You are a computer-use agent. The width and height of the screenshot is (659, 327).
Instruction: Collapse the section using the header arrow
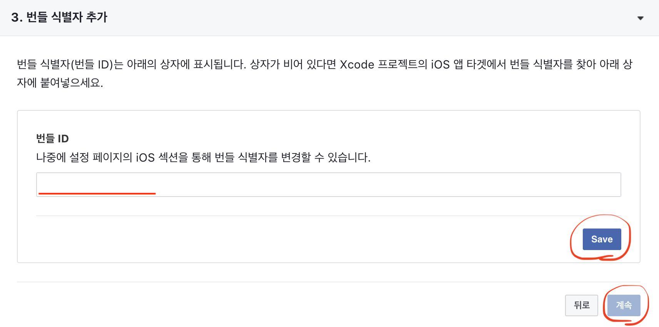(x=640, y=18)
